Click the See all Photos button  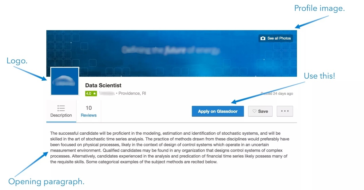pyautogui.click(x=275, y=38)
